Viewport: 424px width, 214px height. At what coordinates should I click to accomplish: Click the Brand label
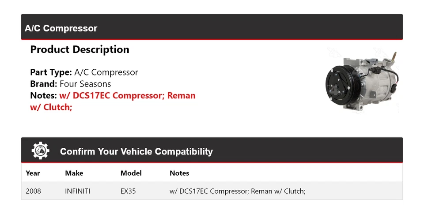click(43, 84)
